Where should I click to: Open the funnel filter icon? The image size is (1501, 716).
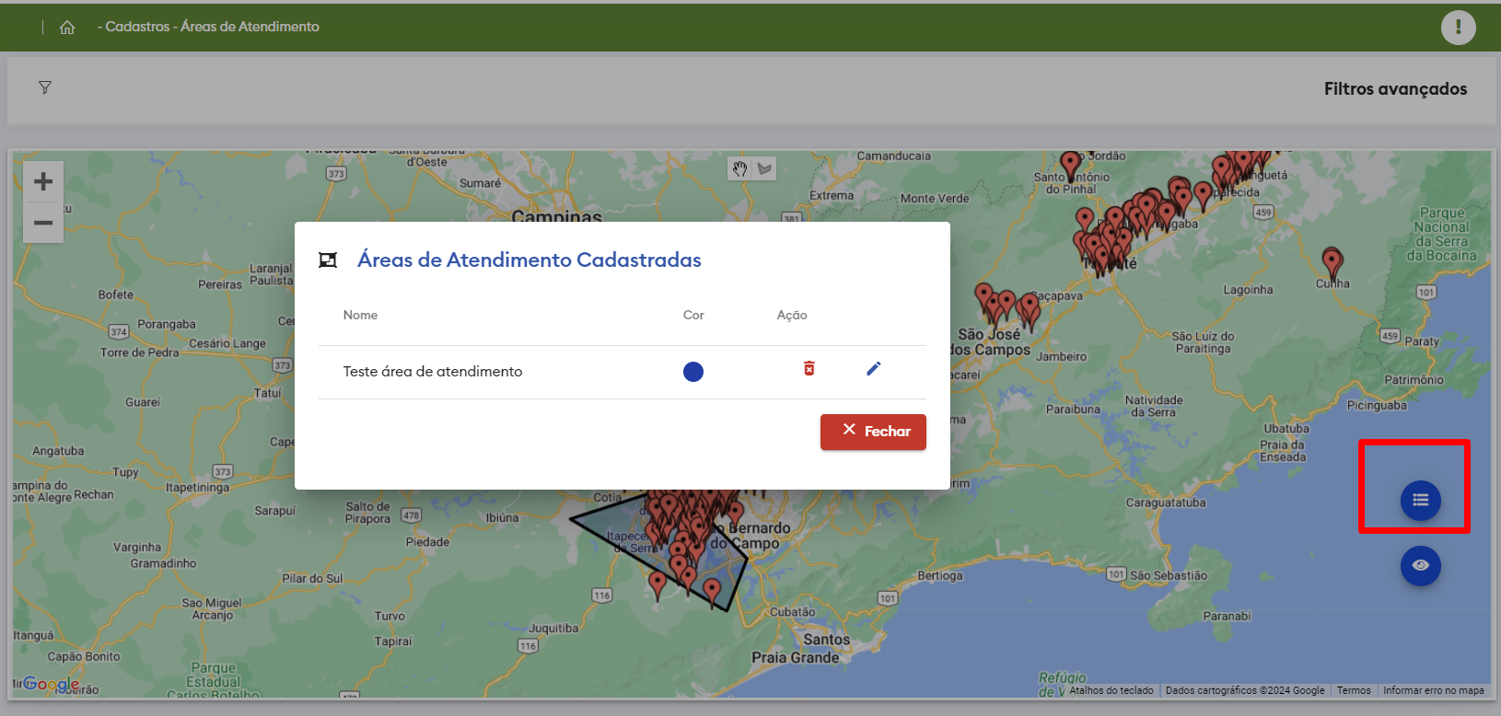tap(45, 87)
